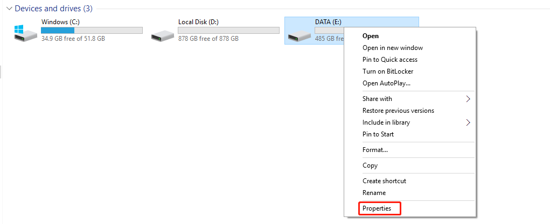Select Open in new window
This screenshot has width=550, height=224.
point(392,48)
